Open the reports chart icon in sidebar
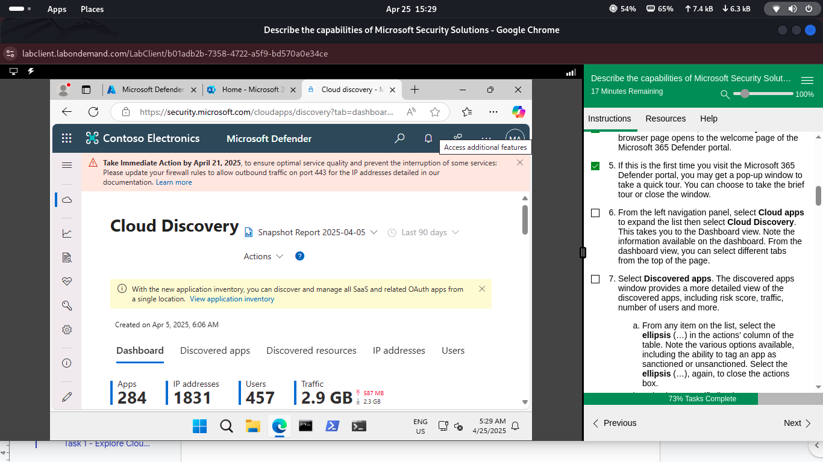Screen dimensions: 823x462 pos(66,233)
